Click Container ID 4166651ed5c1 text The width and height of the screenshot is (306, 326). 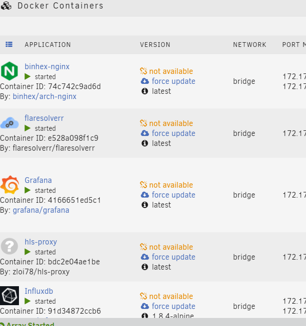pyautogui.click(x=50, y=200)
